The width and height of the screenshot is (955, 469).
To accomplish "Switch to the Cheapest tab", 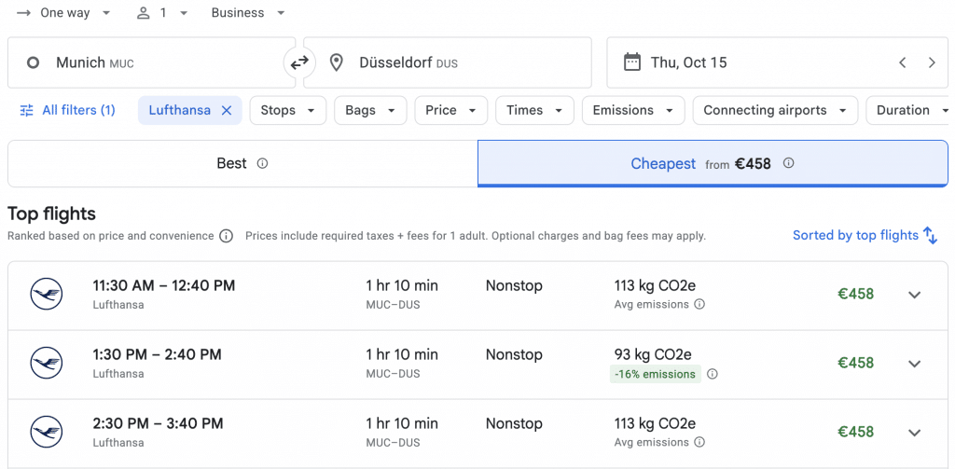I will 713,163.
